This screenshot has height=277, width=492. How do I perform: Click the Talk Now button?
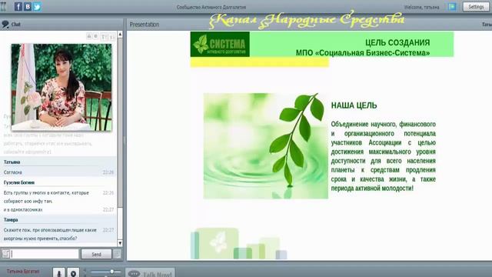[x=151, y=273]
